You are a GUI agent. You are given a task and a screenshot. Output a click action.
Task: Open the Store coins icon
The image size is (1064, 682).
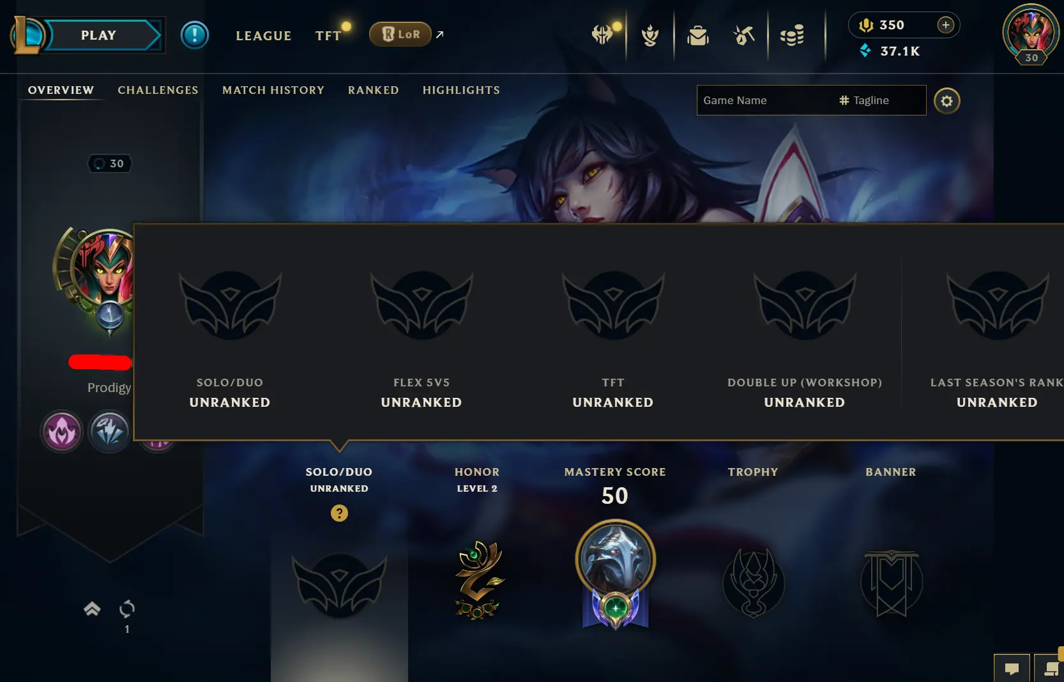coord(792,35)
